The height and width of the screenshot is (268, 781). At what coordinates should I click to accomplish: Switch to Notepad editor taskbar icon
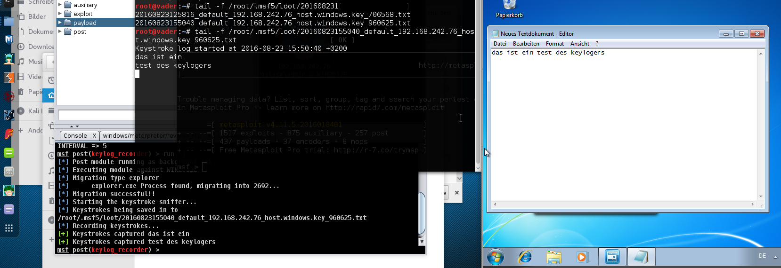(x=641, y=257)
